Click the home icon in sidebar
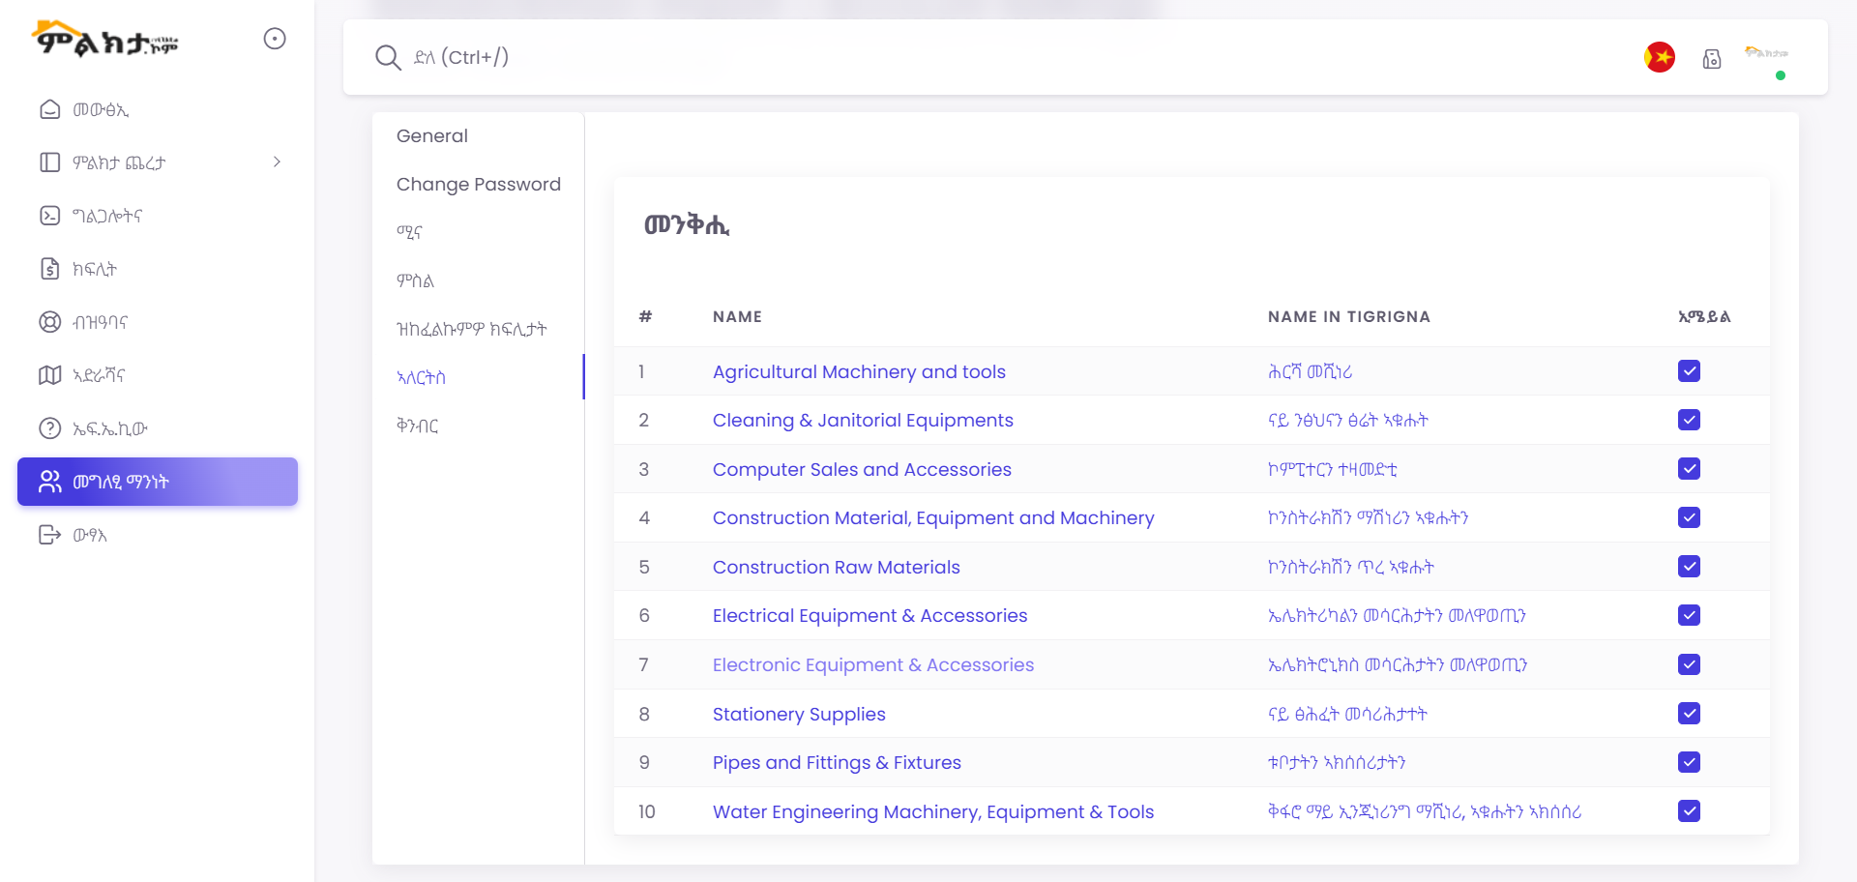The height and width of the screenshot is (882, 1857). (x=50, y=109)
